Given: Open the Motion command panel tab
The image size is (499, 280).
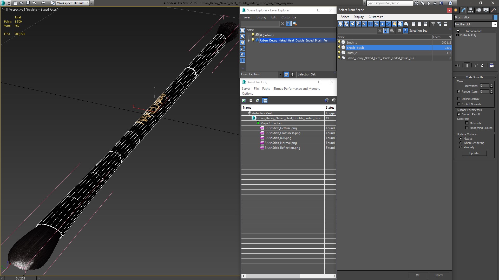Looking at the screenshot, I should (478, 10).
